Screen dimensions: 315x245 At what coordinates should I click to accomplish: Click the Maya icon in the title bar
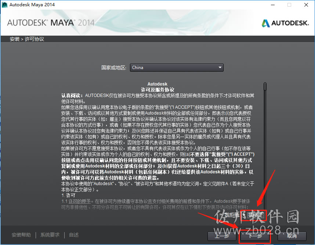tap(4, 5)
